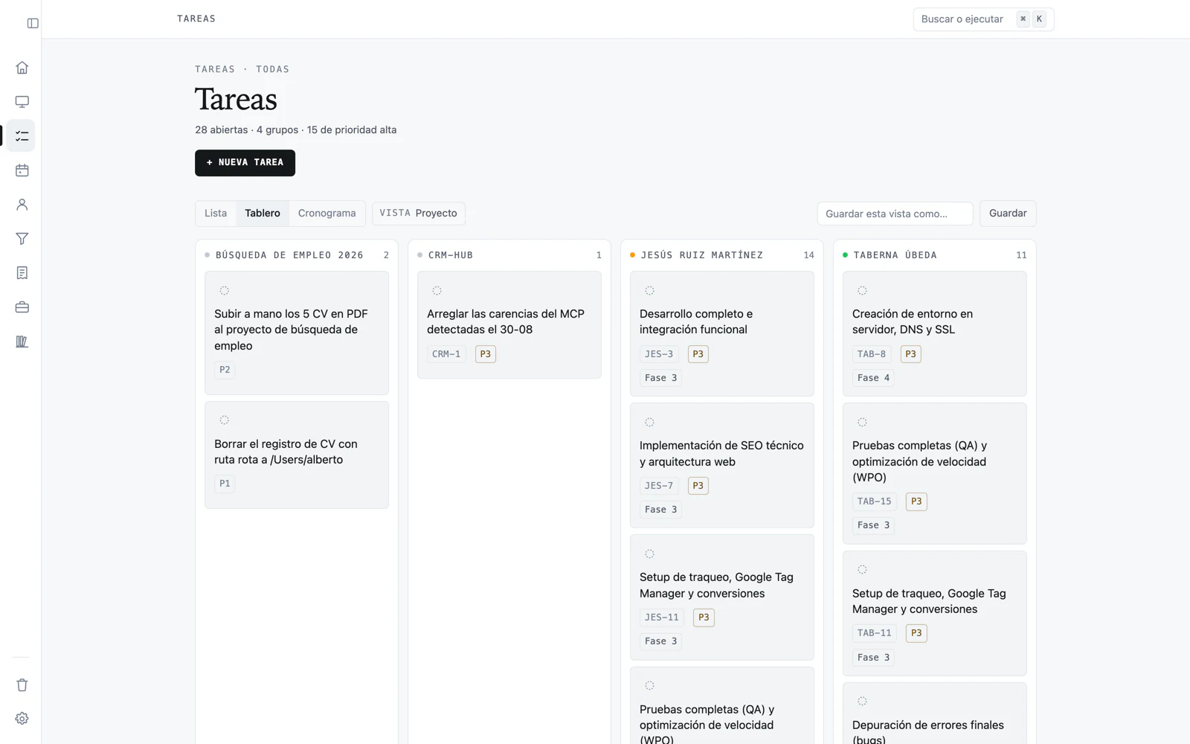The height and width of the screenshot is (744, 1190).
Task: Toggle status circle on 'Borrar el registro de CV' card
Action: (x=224, y=420)
